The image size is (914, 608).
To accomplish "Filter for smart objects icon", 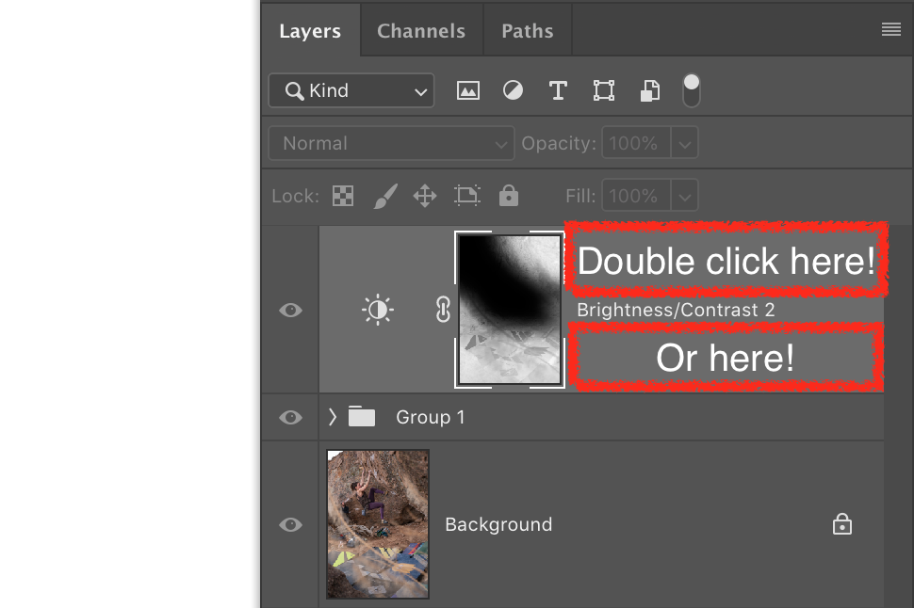I will point(650,90).
